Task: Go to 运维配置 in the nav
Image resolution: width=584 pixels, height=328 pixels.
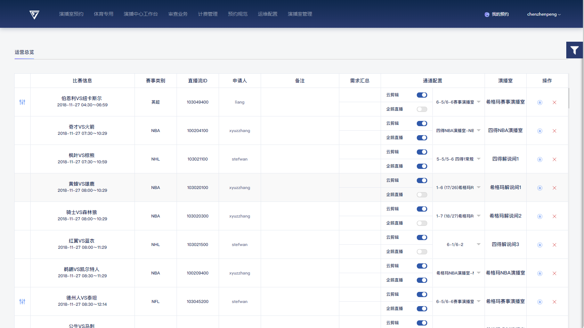Action: point(268,14)
